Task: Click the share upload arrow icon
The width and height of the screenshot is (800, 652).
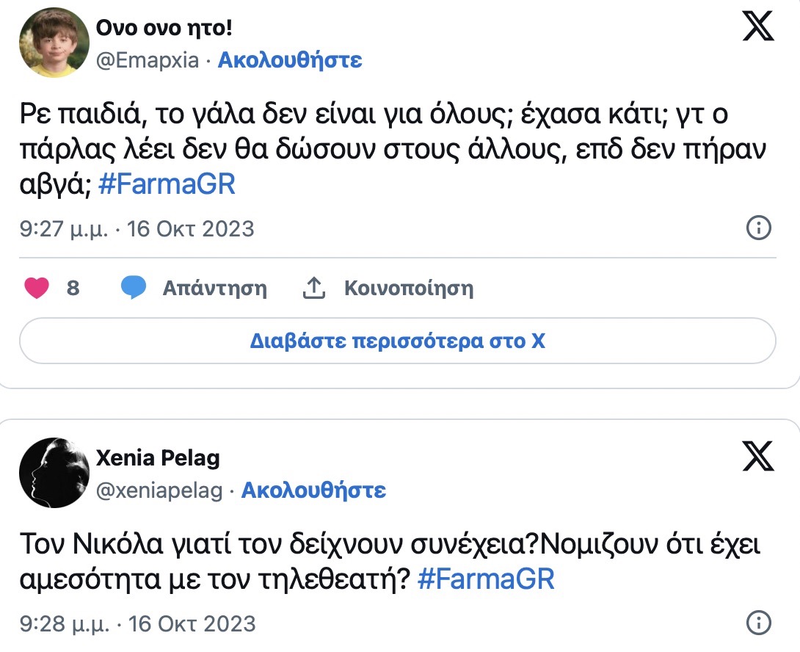Action: point(314,288)
